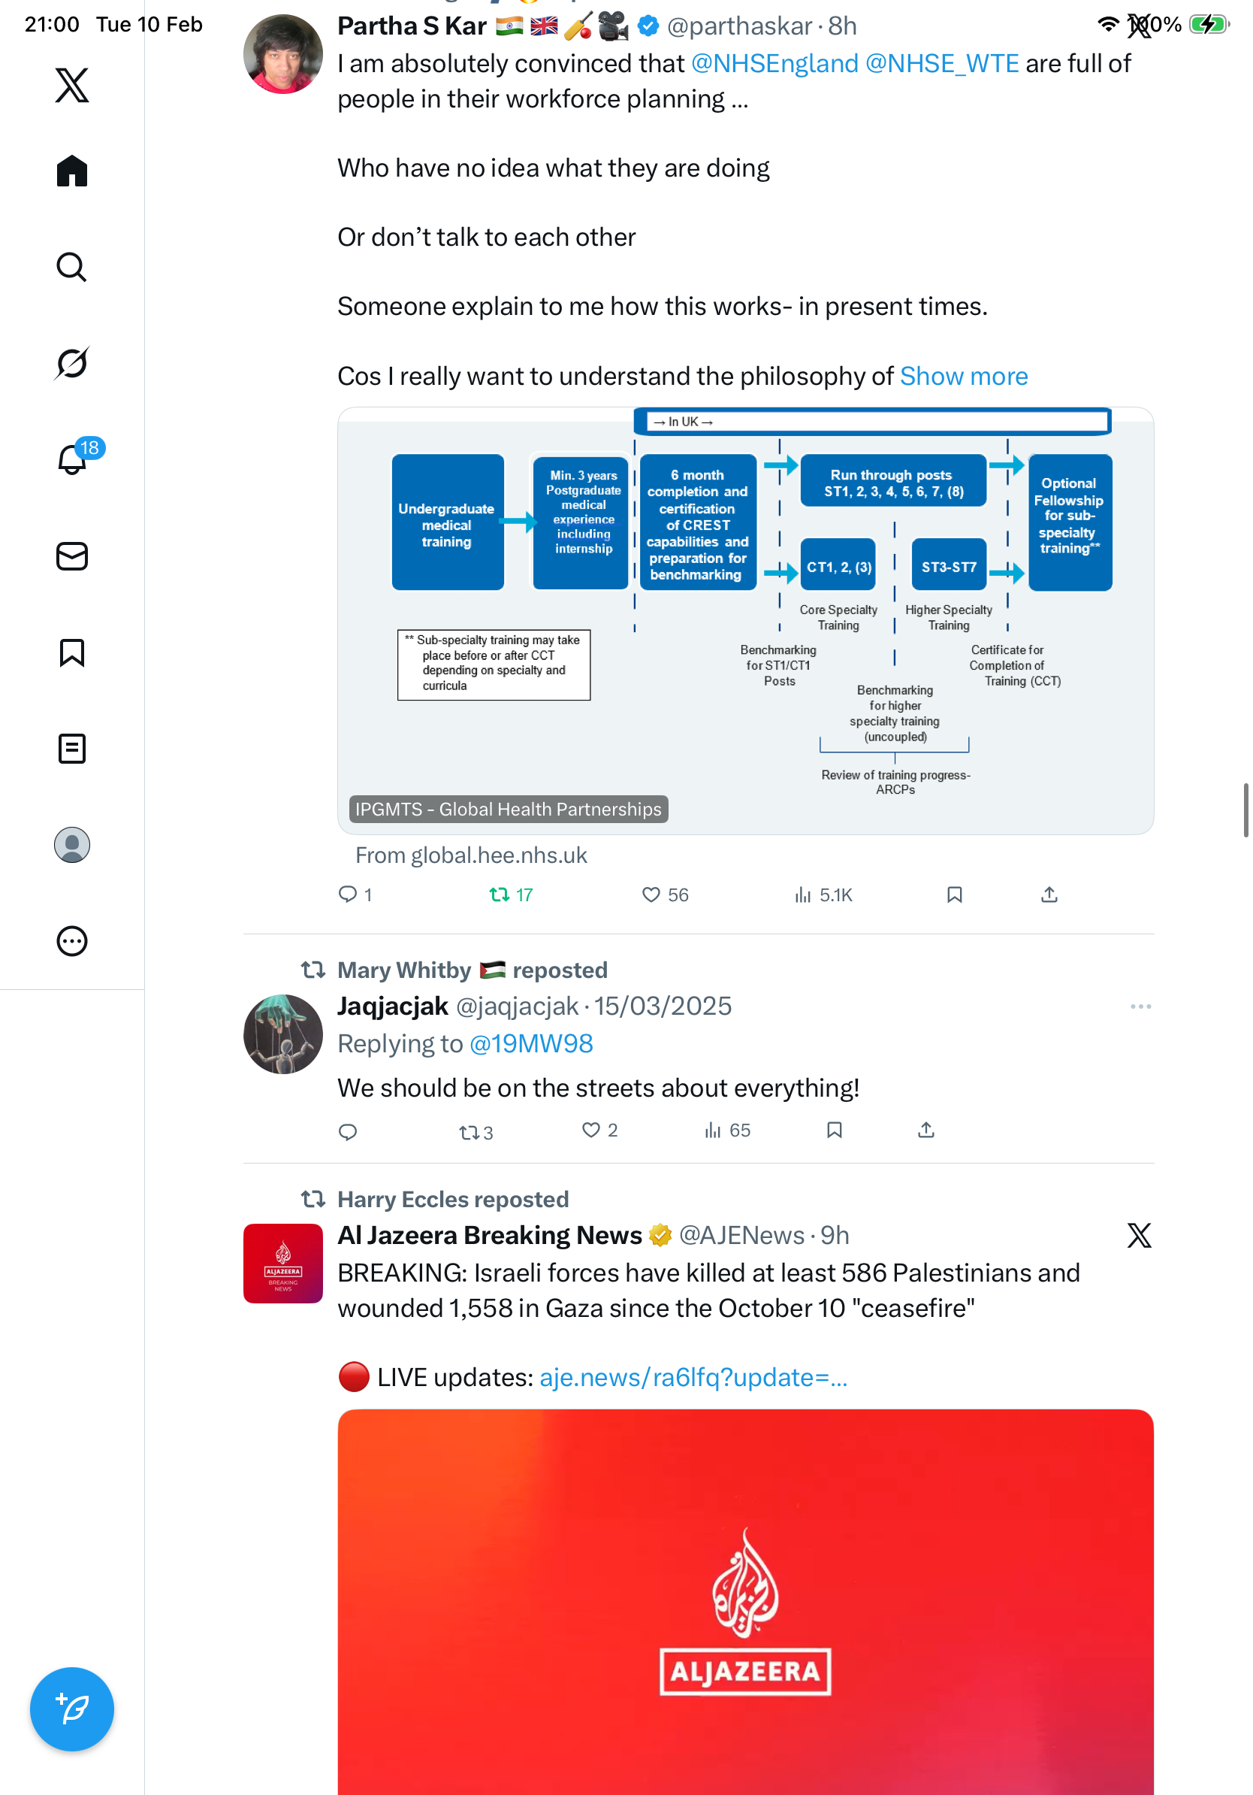Viewport: 1253px width, 1795px height.
Task: Open the Home feed from the sidebar
Action: 72,171
